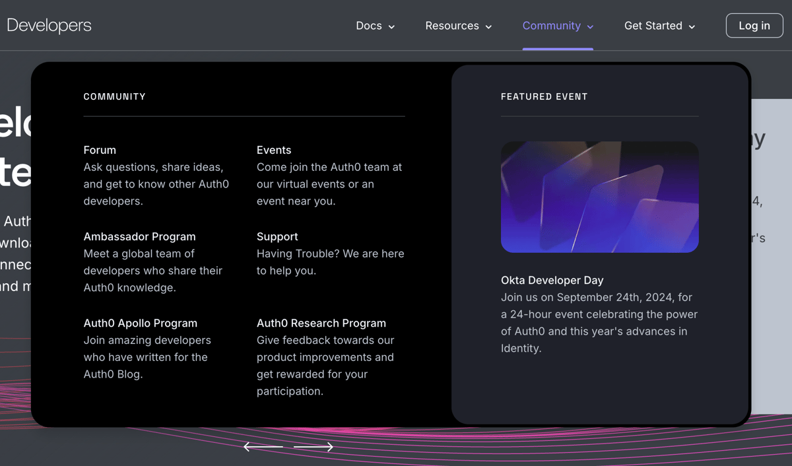Click the chevron beside Get Started
The height and width of the screenshot is (466, 792).
[x=692, y=27]
